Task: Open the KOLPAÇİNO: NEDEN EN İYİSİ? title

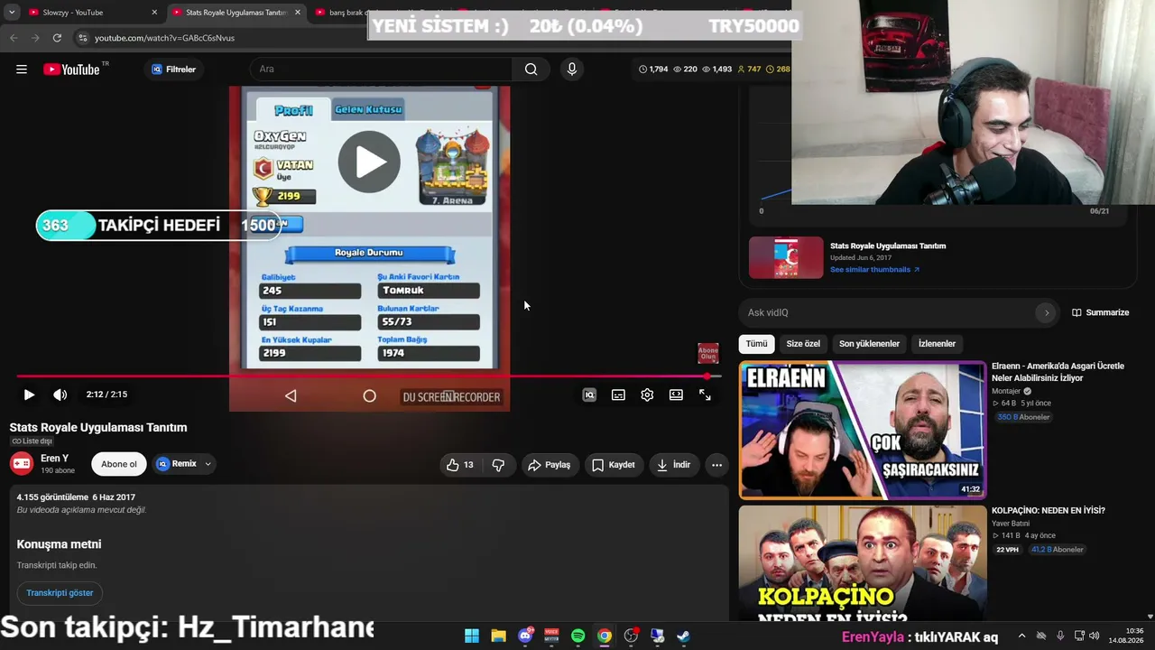Action: pos(1049,511)
